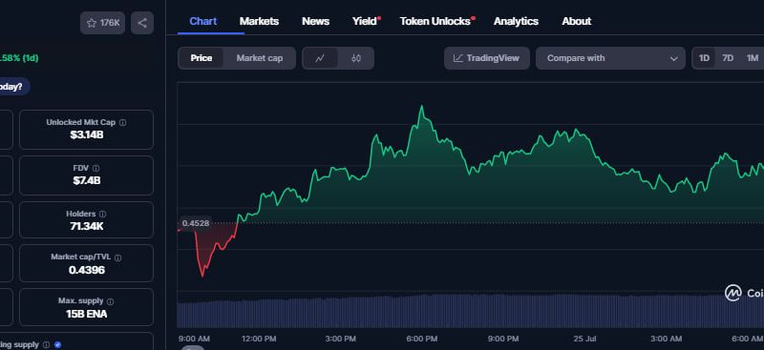Click the $3.14B unlocked market cap value
This screenshot has height=350, width=764.
coord(87,134)
